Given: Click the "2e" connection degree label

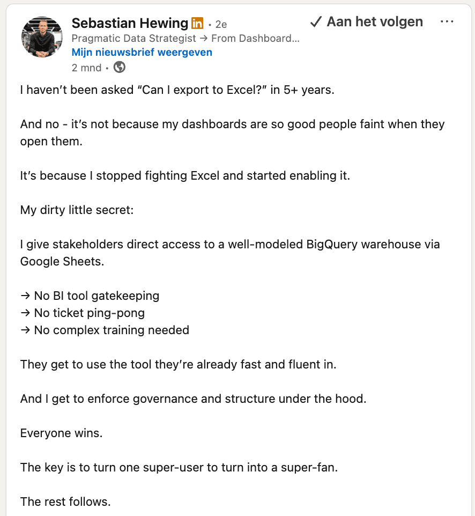Looking at the screenshot, I should 221,25.
